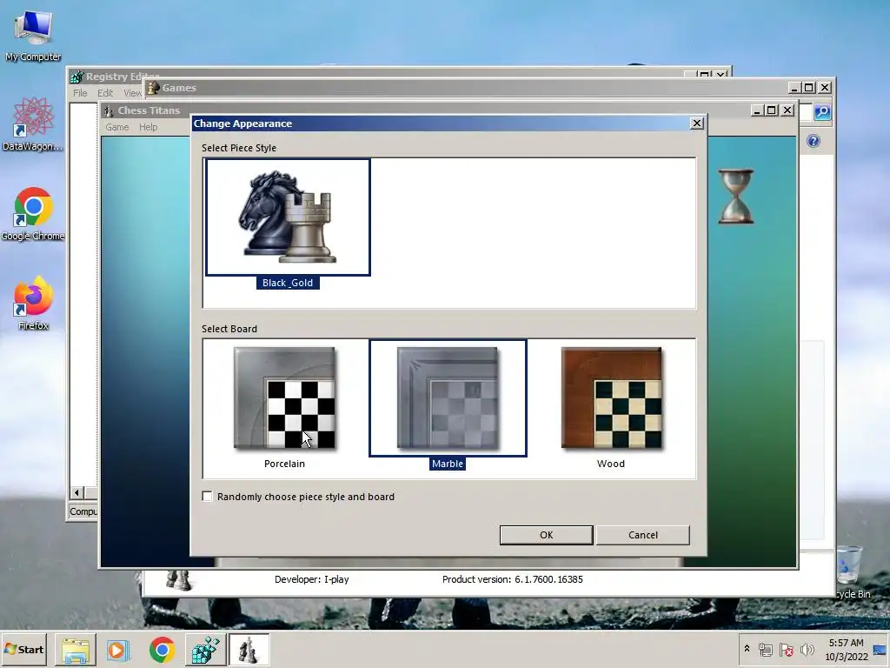This screenshot has height=668, width=890.
Task: Click the Product version: 6.1.7600.16385 text
Action: click(513, 579)
